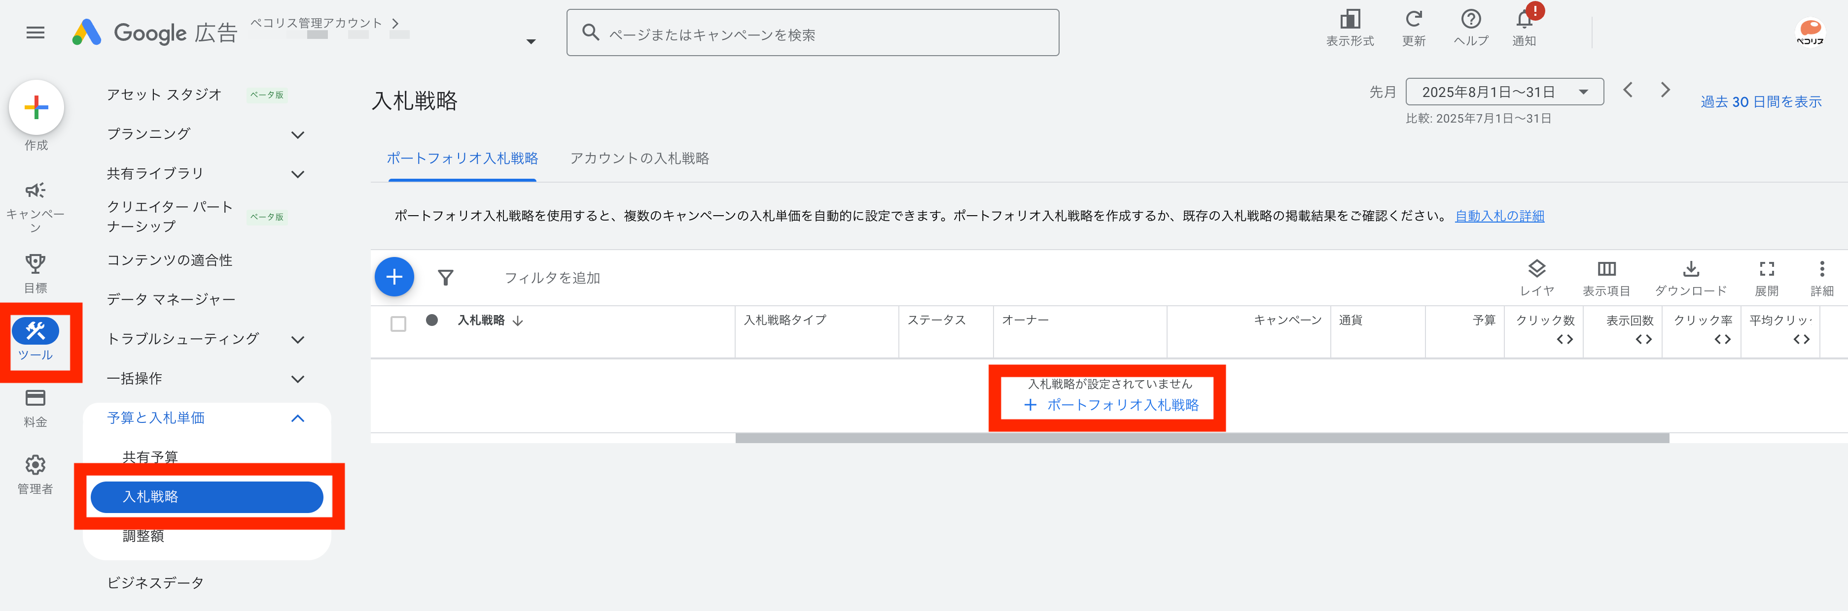Screen dimensions: 1848x611
Task: Click the 展開 expand fullscreen icon
Action: [x=1766, y=269]
